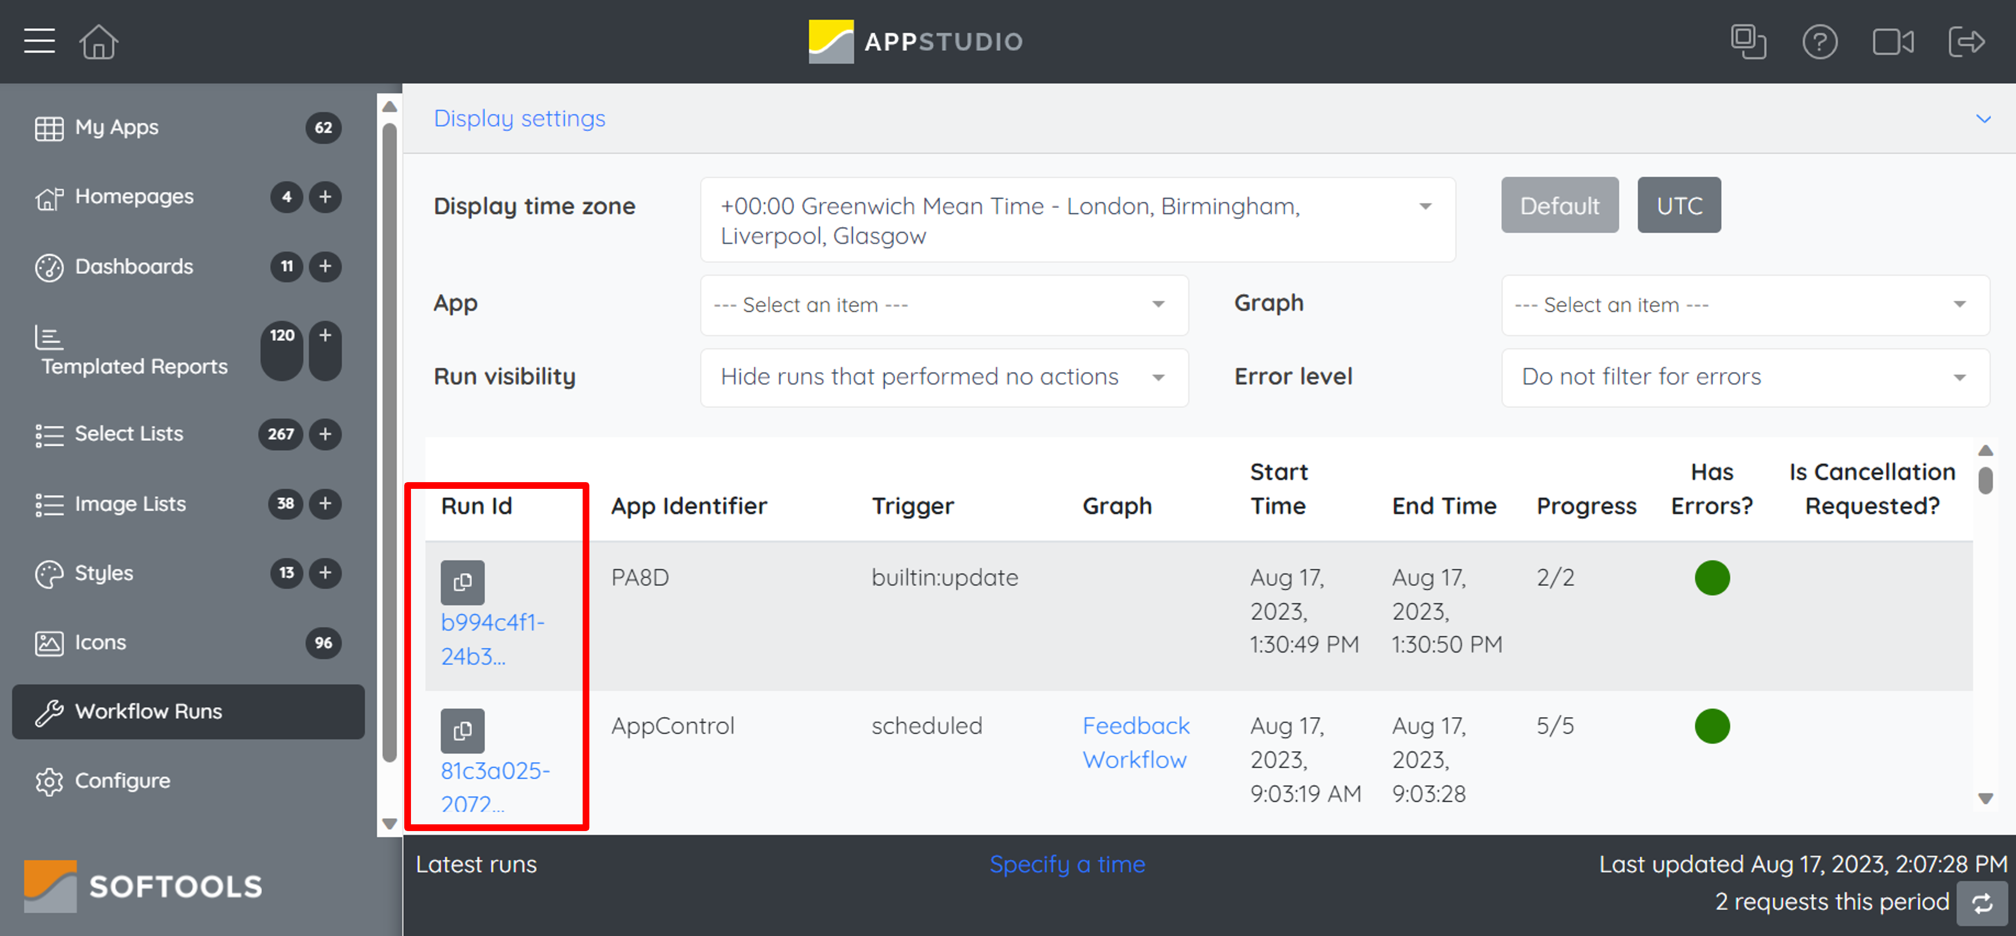Click the sidebar scroll down arrow
This screenshot has width=2016, height=936.
pos(389,823)
